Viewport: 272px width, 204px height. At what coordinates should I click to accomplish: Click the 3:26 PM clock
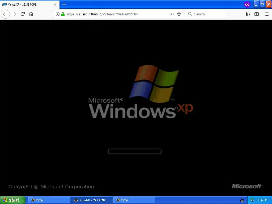pos(262,200)
